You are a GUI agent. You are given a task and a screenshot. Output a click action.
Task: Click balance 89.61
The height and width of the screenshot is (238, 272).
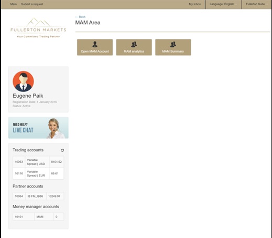[57, 173]
